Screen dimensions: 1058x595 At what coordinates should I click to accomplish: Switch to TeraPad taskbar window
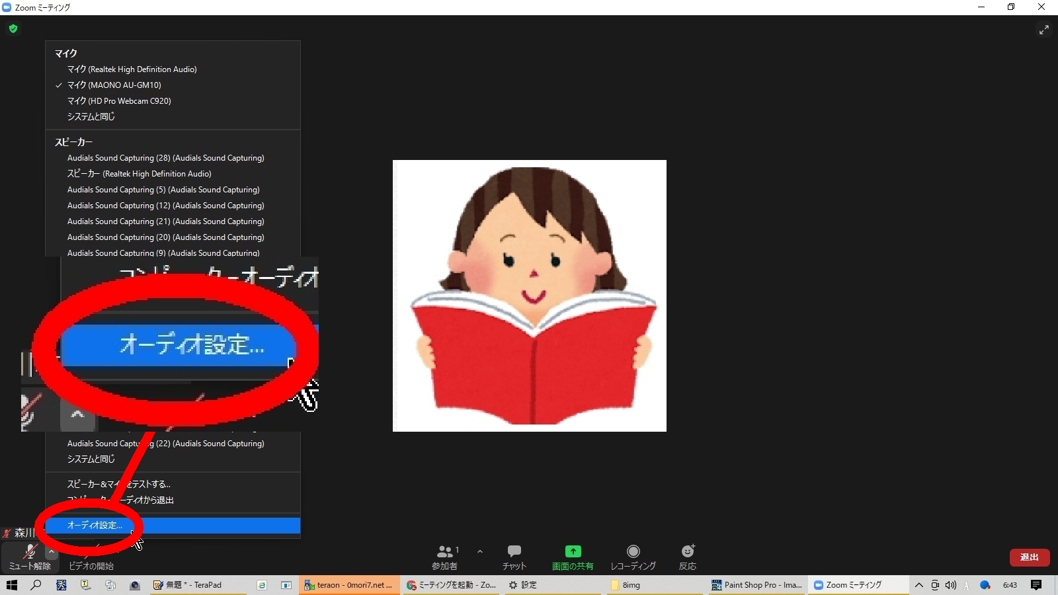pos(198,585)
